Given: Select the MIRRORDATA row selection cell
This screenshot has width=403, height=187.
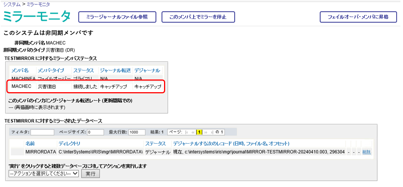Looking at the screenshot, I should click(17, 152).
